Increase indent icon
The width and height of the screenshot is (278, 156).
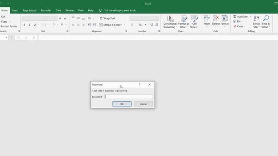[x=95, y=25]
